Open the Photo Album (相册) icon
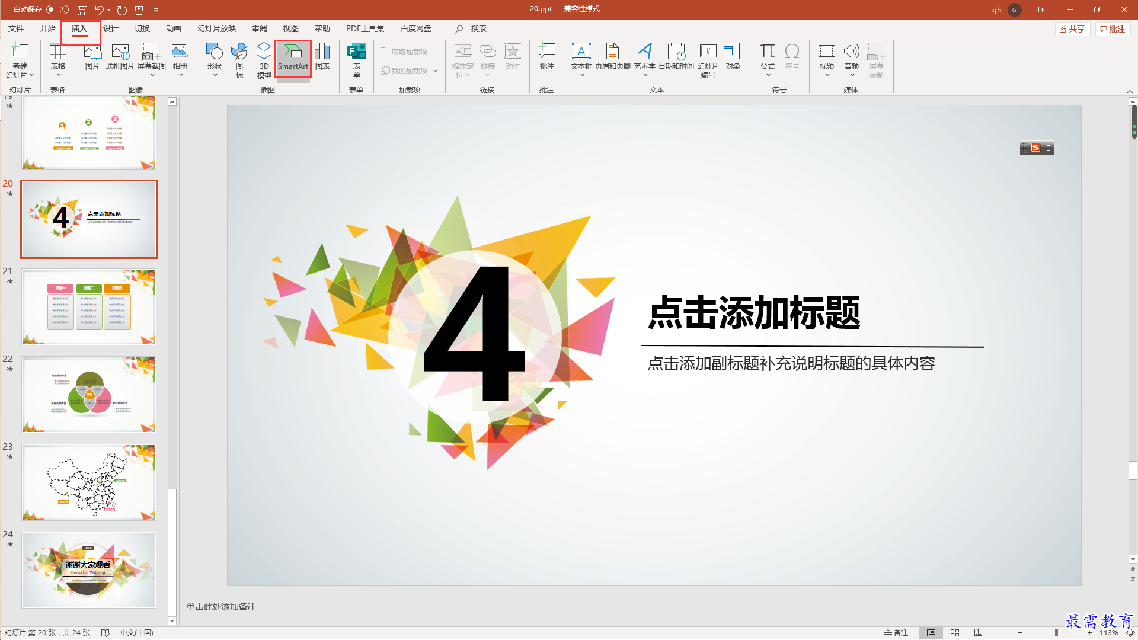The image size is (1138, 640). point(180,52)
